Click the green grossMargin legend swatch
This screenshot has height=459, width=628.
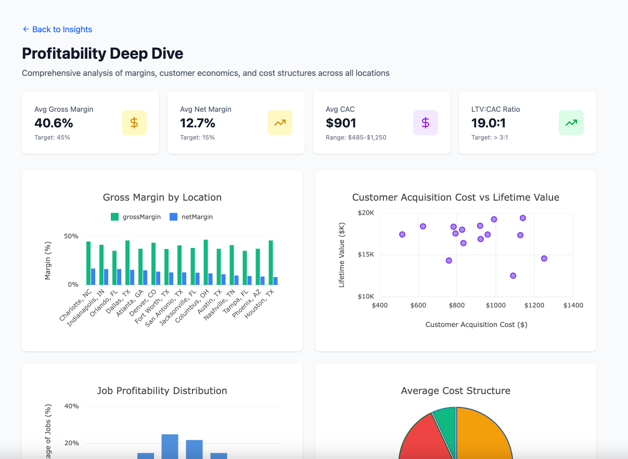[x=116, y=217]
